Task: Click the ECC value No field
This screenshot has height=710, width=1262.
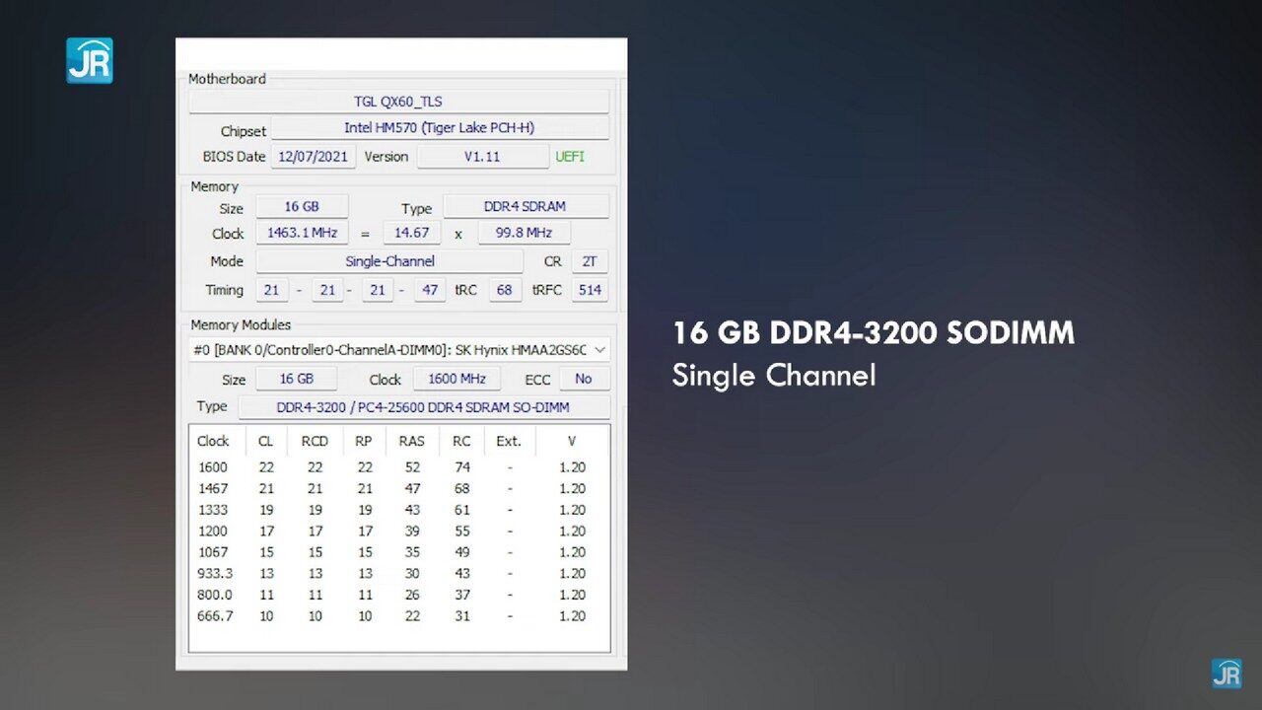Action: click(584, 379)
